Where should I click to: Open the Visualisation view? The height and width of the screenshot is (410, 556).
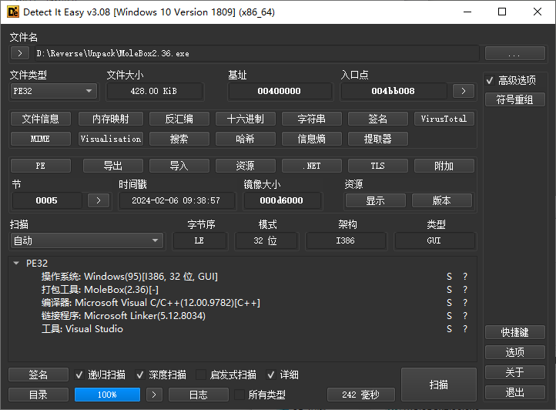[111, 139]
